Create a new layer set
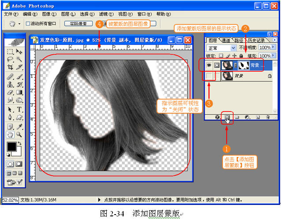The width and height of the screenshot is (281, 219). pyautogui.click(x=237, y=117)
